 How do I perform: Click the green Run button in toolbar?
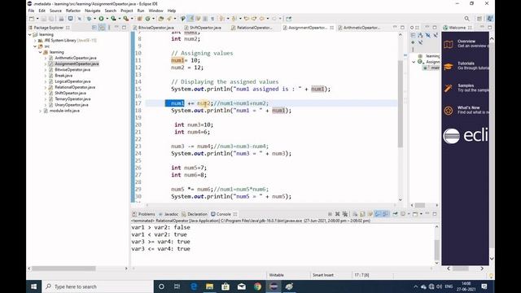pyautogui.click(x=101, y=19)
